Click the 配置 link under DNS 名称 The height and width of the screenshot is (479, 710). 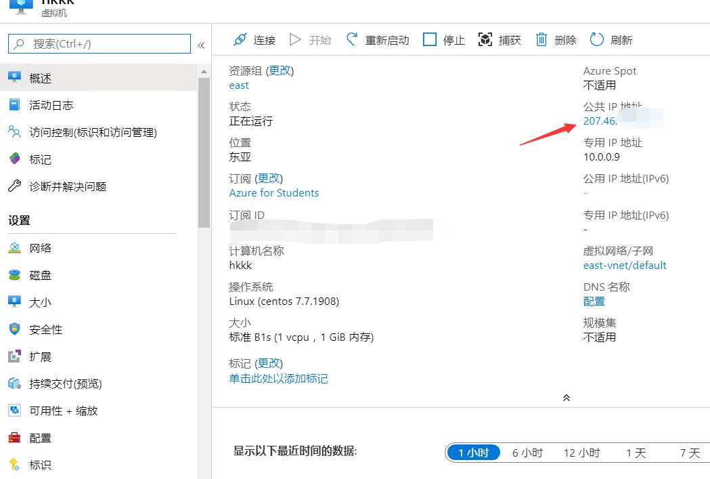pos(594,301)
